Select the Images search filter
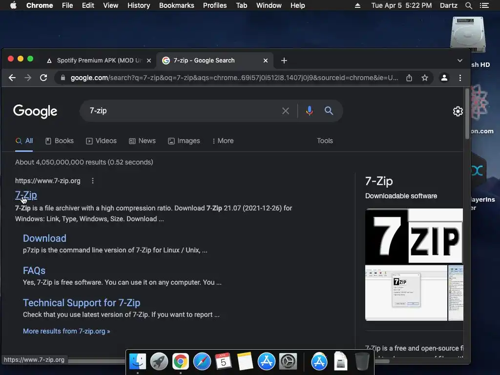500x375 pixels. pyautogui.click(x=184, y=141)
